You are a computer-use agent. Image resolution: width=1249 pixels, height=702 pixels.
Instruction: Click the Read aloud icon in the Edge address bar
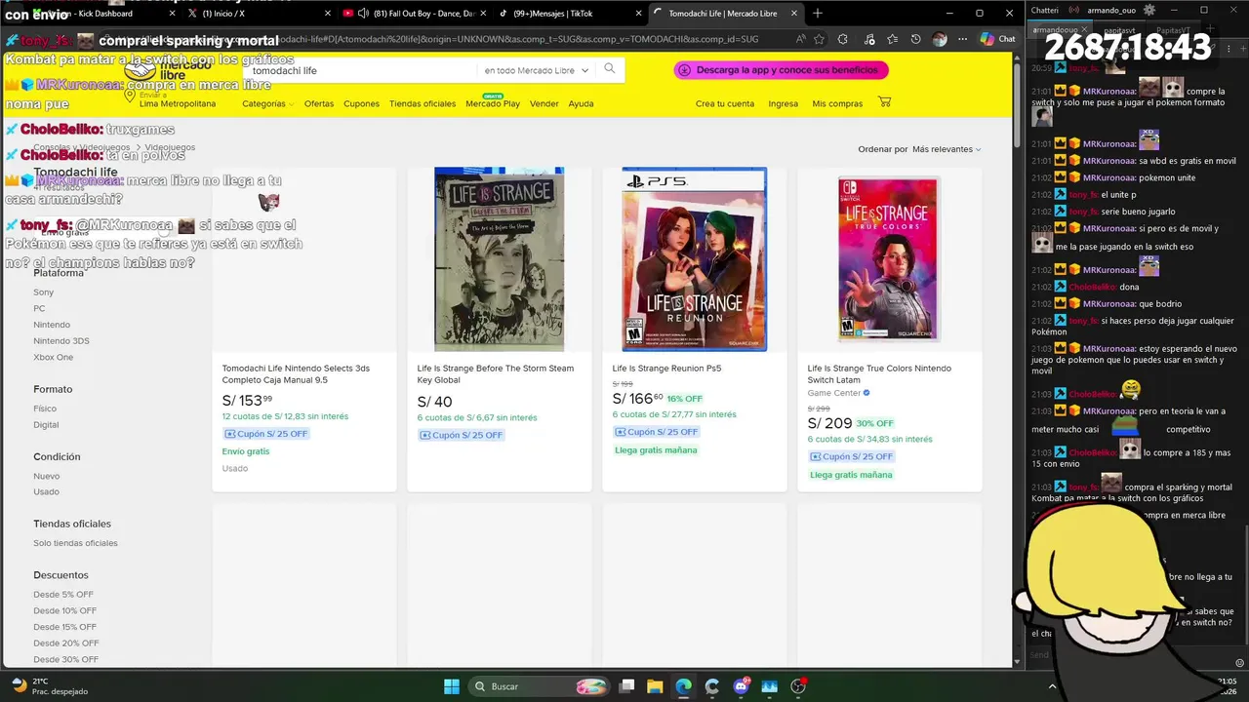coord(799,39)
